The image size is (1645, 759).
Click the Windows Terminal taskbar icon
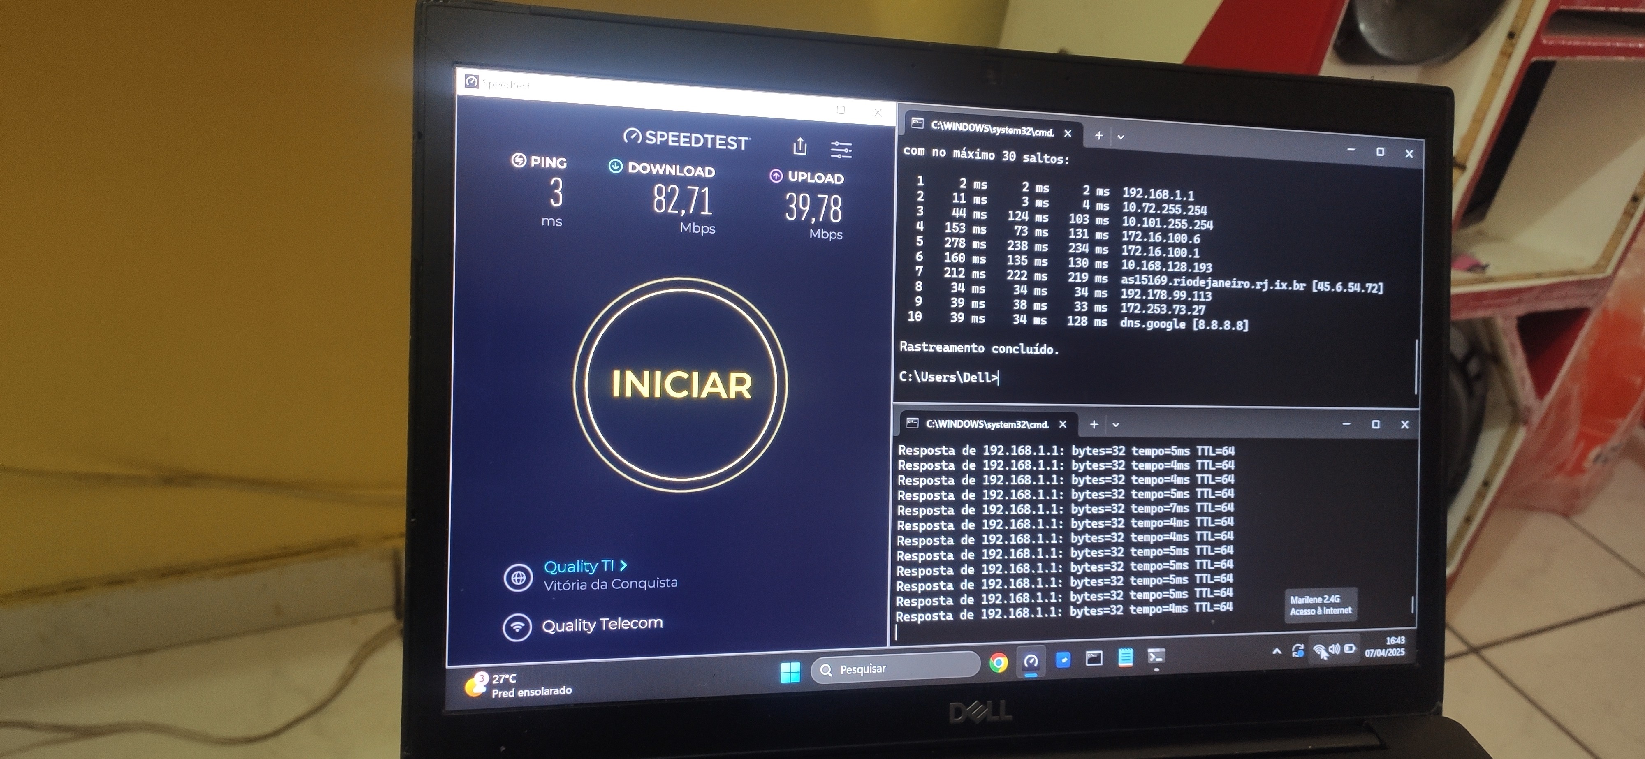[x=1156, y=656]
